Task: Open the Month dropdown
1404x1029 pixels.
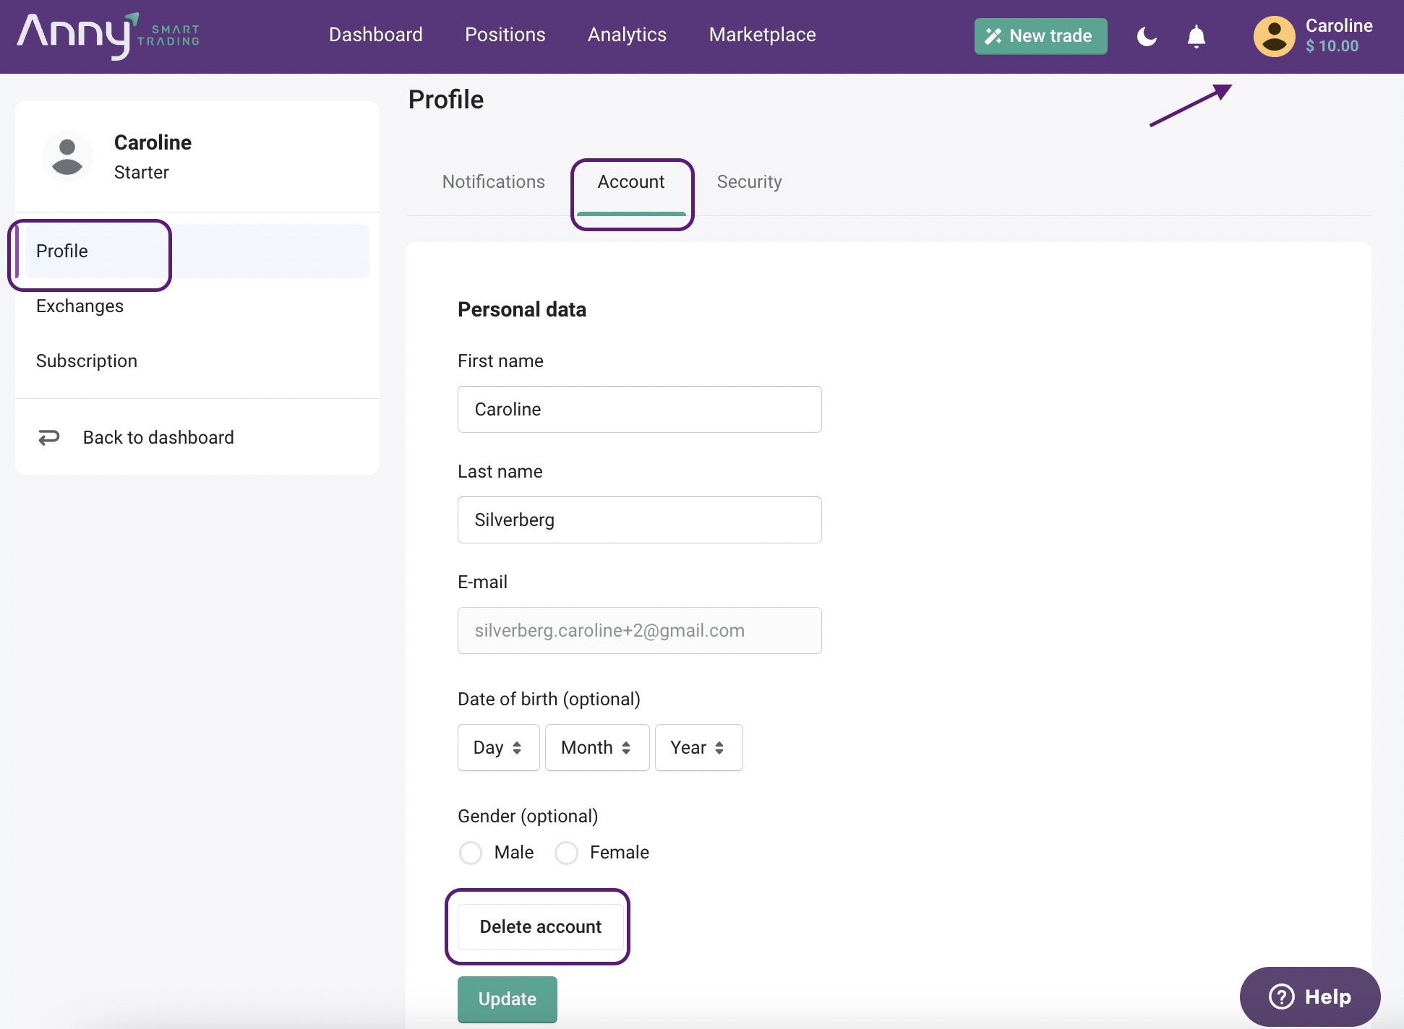Action: [x=597, y=747]
